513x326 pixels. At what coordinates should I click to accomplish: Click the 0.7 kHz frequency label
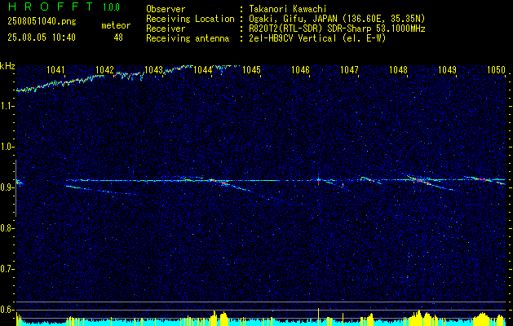click(x=7, y=269)
